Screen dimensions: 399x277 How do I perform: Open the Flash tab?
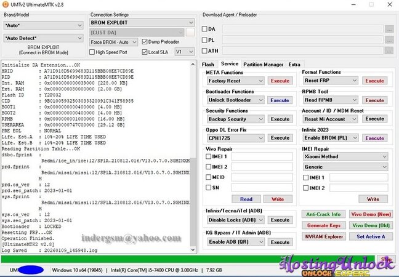(208, 64)
